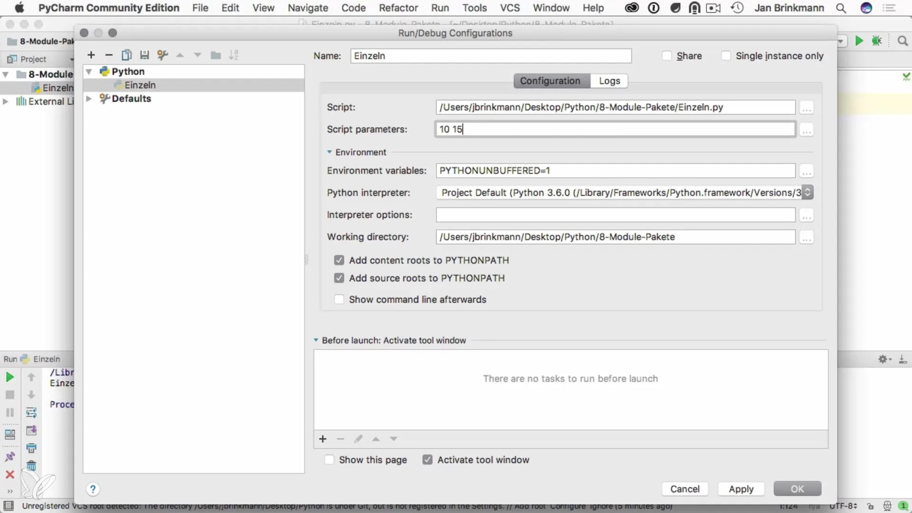
Task: Enable the Share checkbox
Action: coord(667,56)
